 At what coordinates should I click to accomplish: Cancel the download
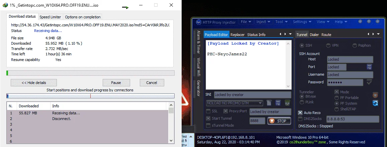pos(152,83)
